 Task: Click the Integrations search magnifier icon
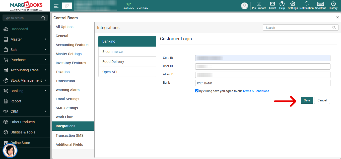click(334, 28)
